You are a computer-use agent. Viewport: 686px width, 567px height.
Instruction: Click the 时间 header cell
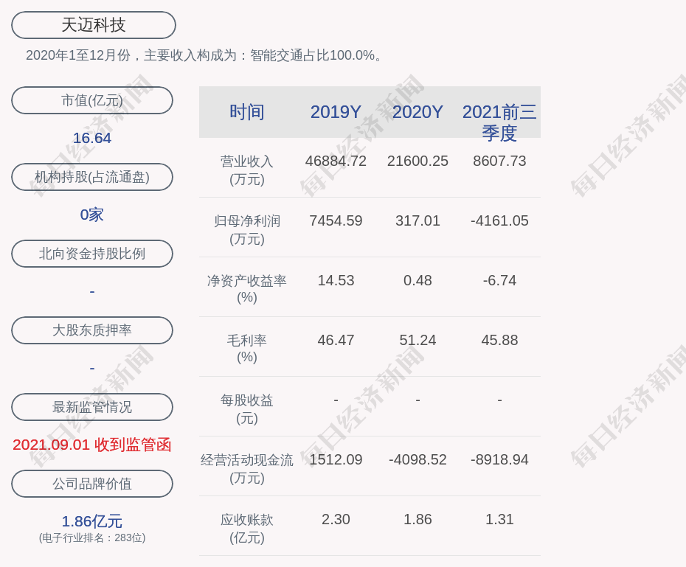click(x=247, y=112)
